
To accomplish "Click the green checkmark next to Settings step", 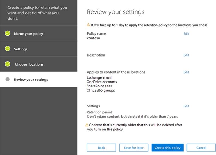I will [x=7, y=49].
